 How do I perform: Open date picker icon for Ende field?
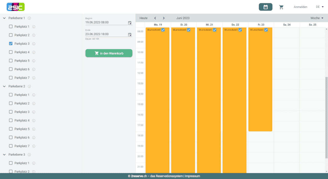pyautogui.click(x=130, y=34)
